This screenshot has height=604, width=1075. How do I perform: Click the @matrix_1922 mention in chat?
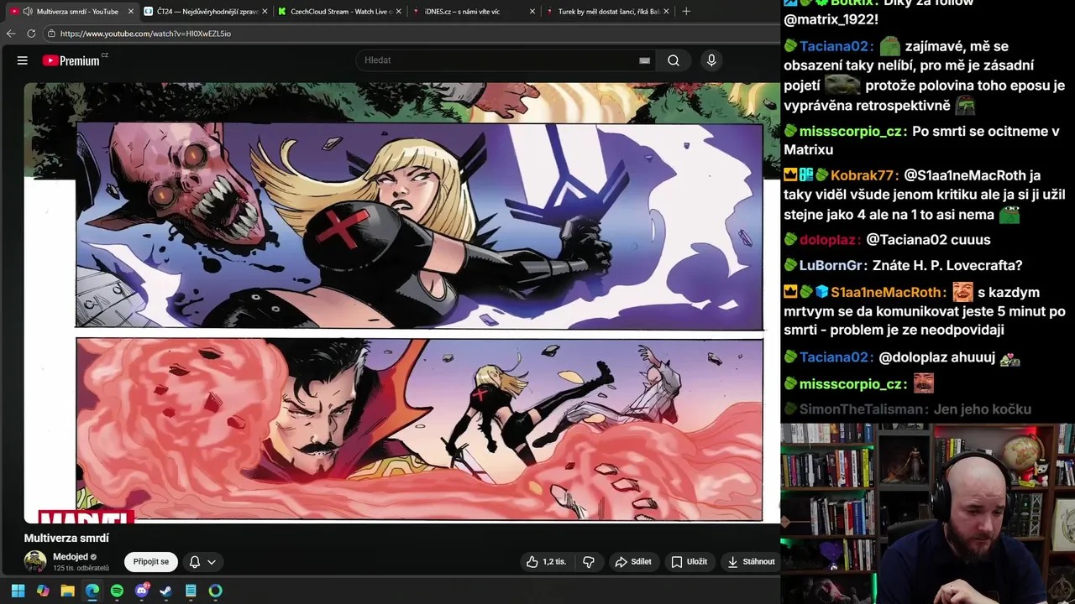click(831, 18)
